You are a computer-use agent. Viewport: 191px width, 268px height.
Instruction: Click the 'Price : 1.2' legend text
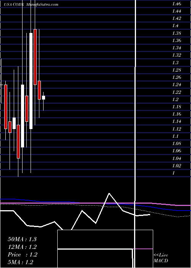[x=22, y=255]
